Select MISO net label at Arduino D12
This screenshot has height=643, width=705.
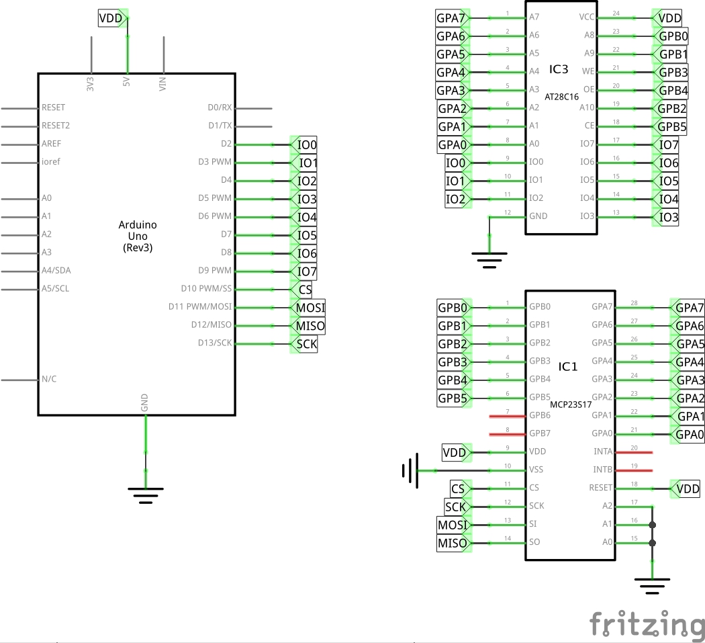tap(308, 326)
